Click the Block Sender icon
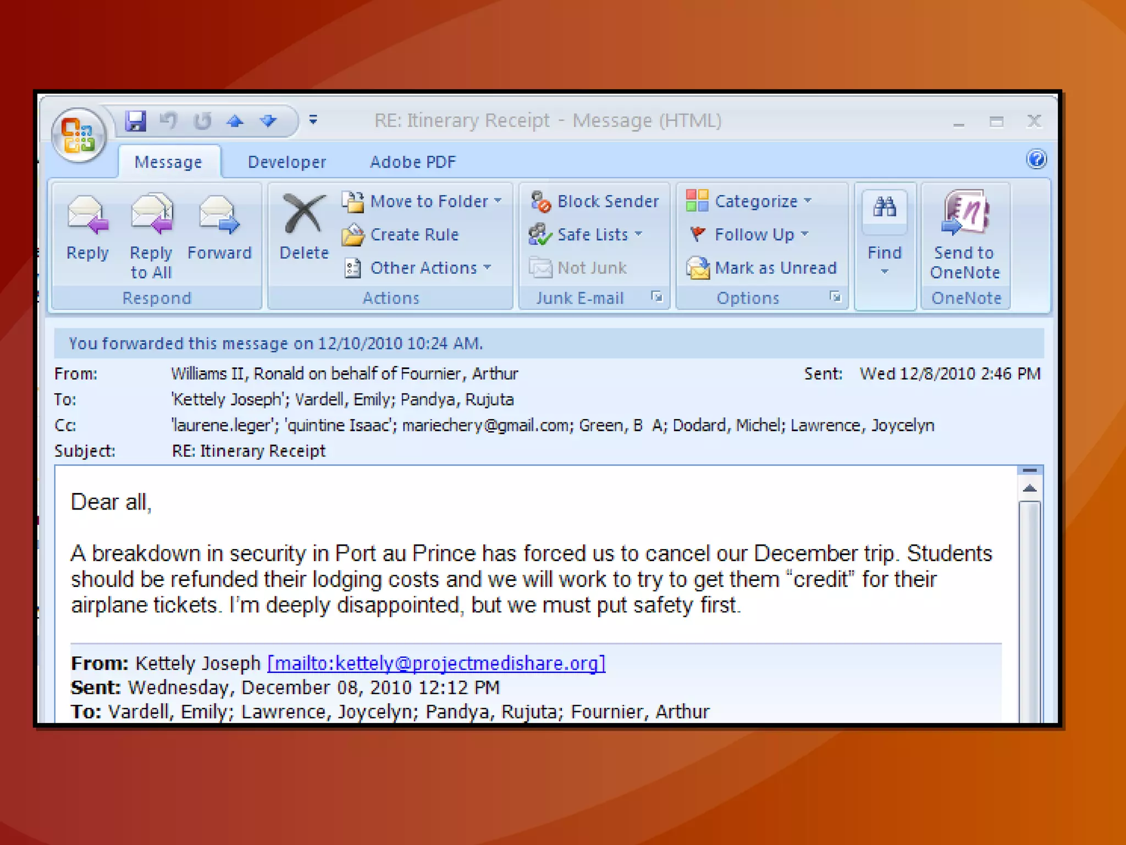1126x845 pixels. [540, 201]
